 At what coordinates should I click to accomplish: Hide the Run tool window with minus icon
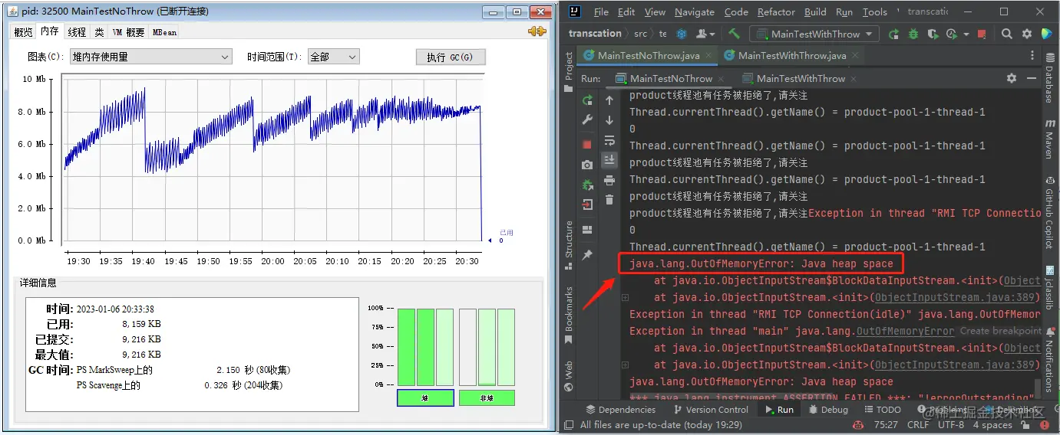click(x=1031, y=78)
